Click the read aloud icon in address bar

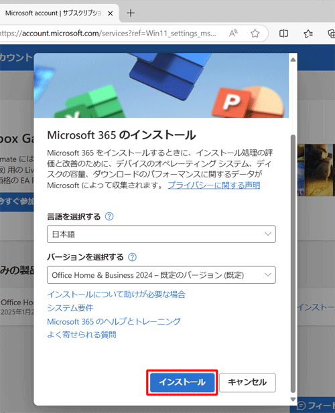[233, 33]
